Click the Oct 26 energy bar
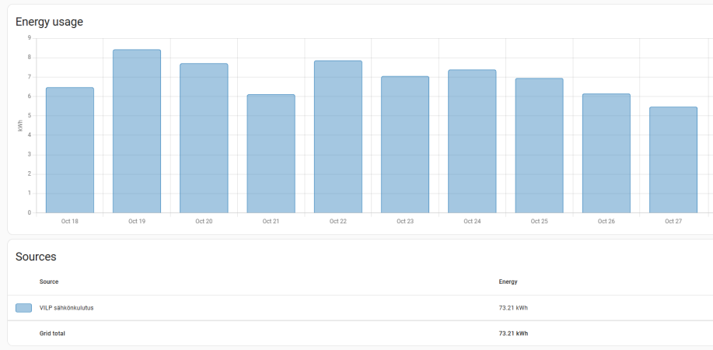Screen dimensions: 713x350 [606, 153]
